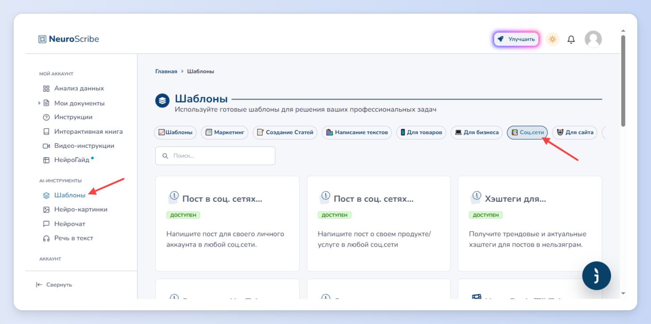
Task: Open Инструкции in sidebar
Action: coord(74,117)
